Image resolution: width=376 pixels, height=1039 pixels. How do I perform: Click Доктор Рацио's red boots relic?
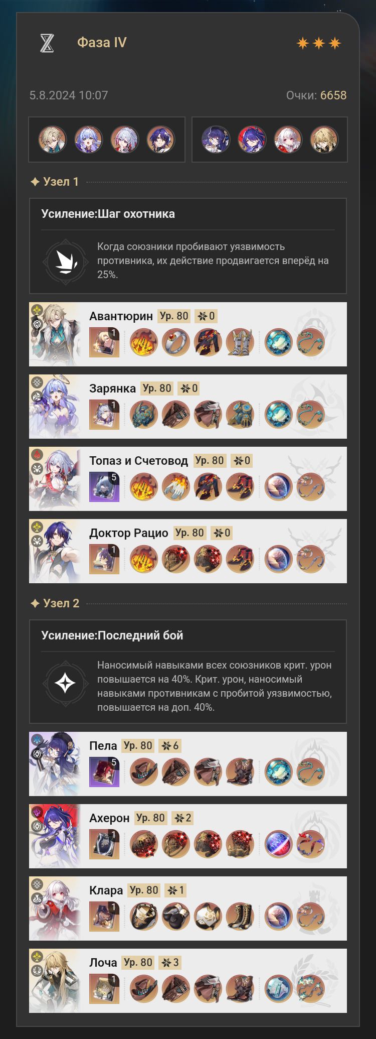point(240,559)
